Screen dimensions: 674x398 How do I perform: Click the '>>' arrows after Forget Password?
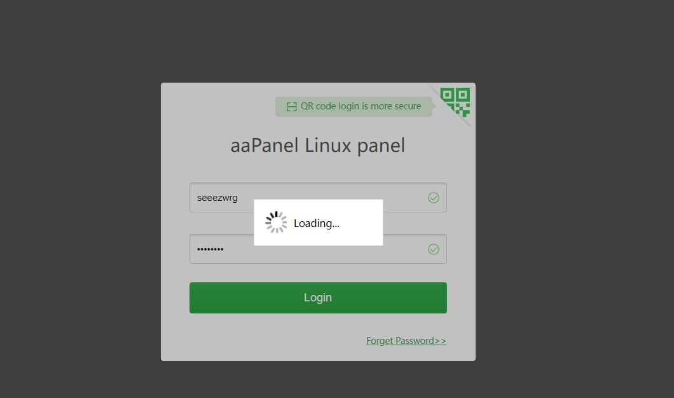coord(441,341)
